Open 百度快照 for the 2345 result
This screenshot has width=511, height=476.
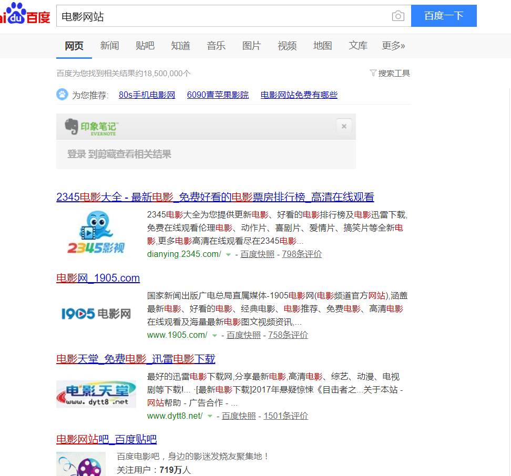pos(258,254)
